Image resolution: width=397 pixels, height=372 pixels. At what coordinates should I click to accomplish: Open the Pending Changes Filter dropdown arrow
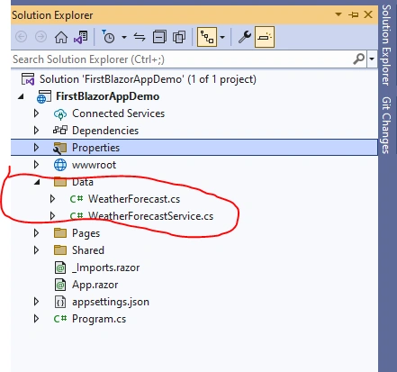(x=124, y=37)
